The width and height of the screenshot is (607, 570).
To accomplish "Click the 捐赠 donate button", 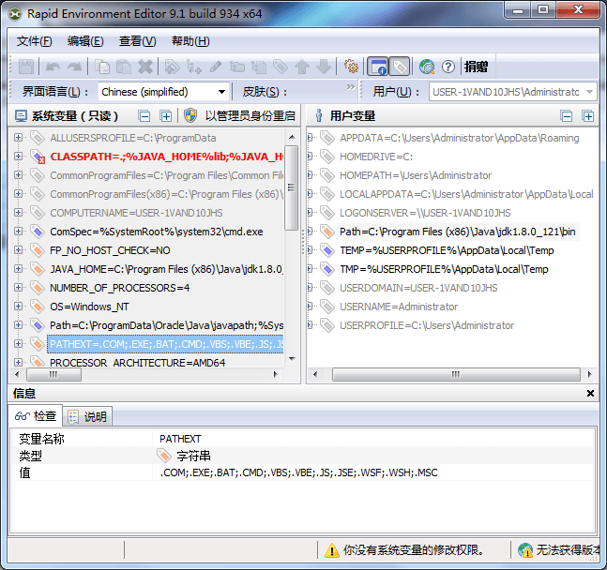I will (x=477, y=67).
